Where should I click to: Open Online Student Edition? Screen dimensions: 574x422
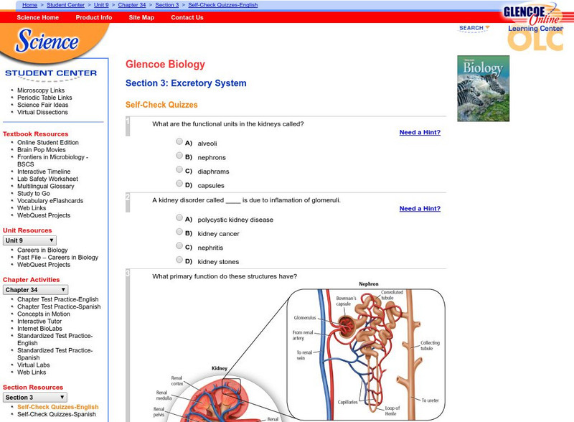(48, 142)
